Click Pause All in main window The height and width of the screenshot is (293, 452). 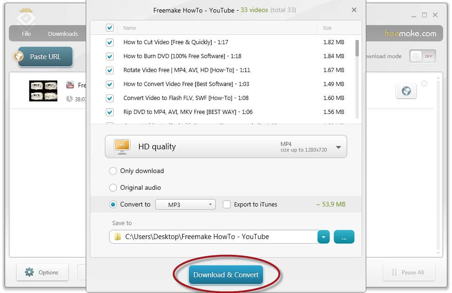(409, 272)
